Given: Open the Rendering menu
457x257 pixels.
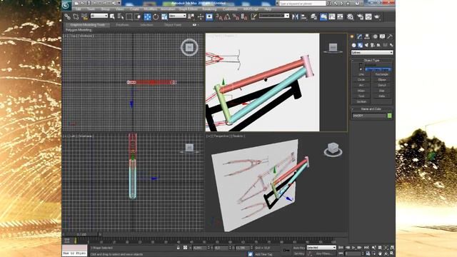Looking at the screenshot, I should click(x=209, y=9).
